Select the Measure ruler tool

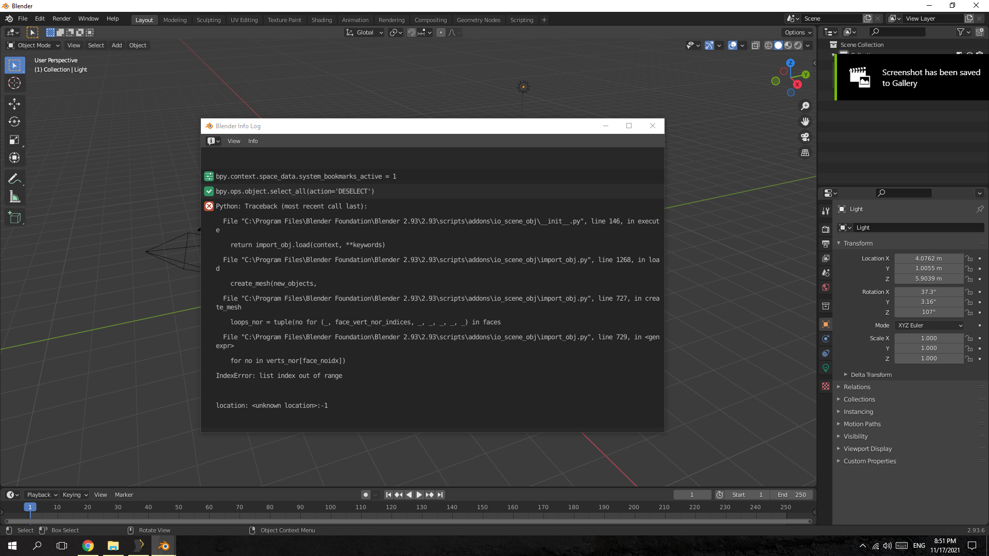(x=14, y=197)
